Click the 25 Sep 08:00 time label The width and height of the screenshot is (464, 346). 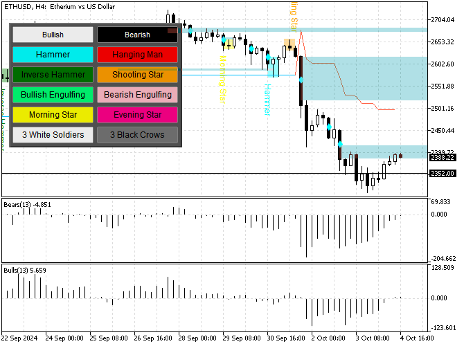coord(109,338)
